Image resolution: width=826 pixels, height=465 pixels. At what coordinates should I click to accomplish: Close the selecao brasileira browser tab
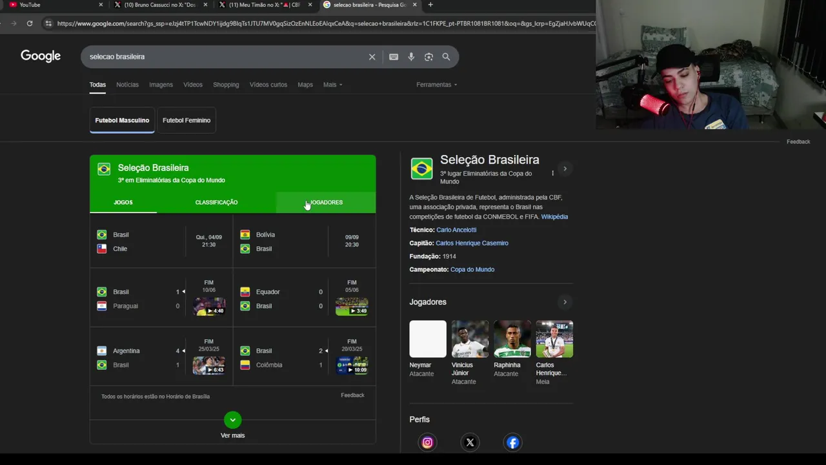(414, 5)
